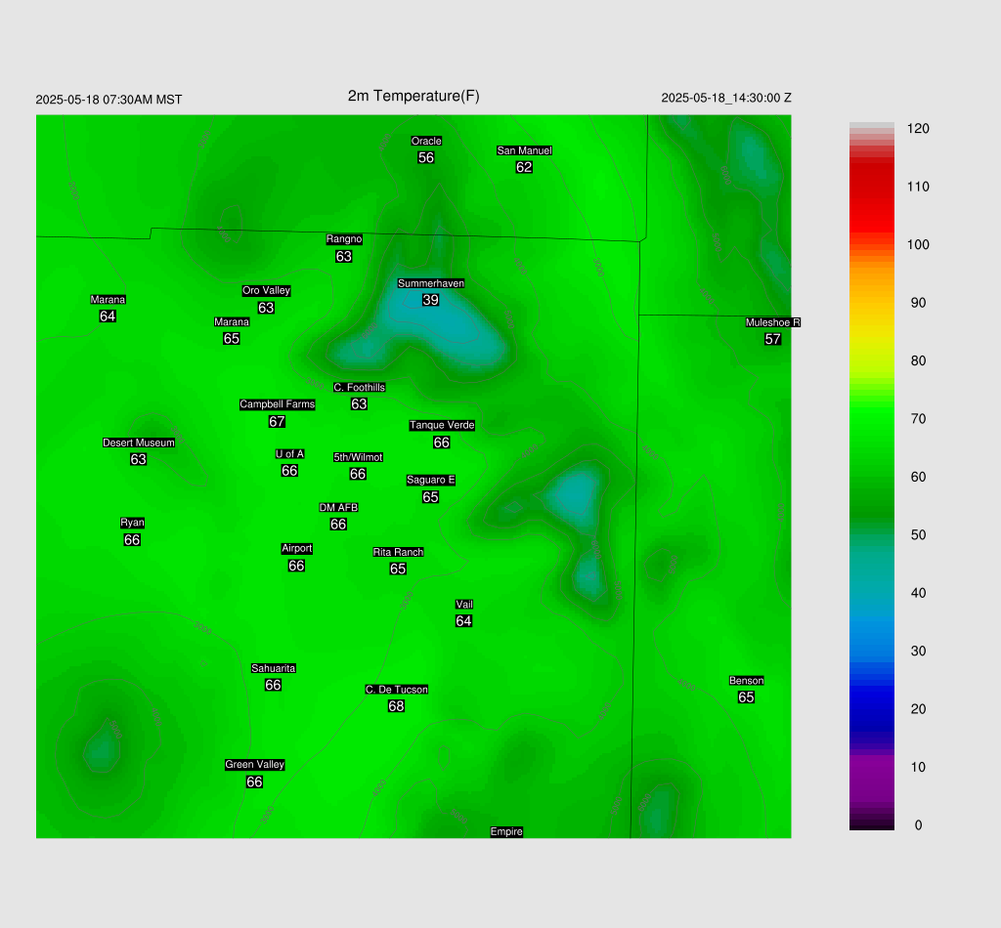Click the colorbar tick label 0
This screenshot has height=928, width=1001.
(x=918, y=825)
